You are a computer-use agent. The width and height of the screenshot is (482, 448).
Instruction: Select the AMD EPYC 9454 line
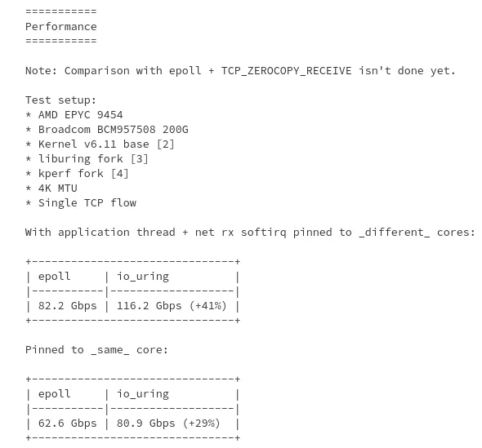pyautogui.click(x=74, y=115)
